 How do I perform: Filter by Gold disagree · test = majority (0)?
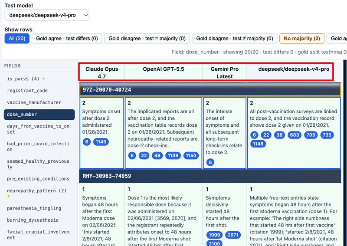(147, 39)
